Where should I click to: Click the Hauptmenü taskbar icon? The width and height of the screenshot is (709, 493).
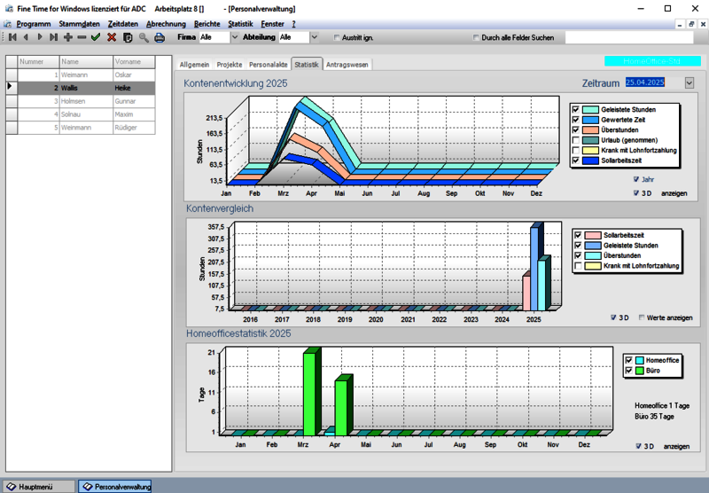(37, 487)
